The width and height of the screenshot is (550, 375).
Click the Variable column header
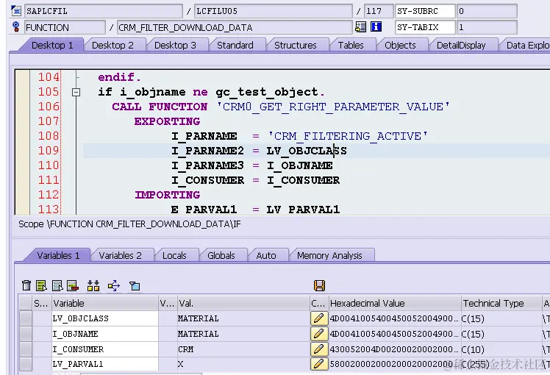[x=105, y=303]
